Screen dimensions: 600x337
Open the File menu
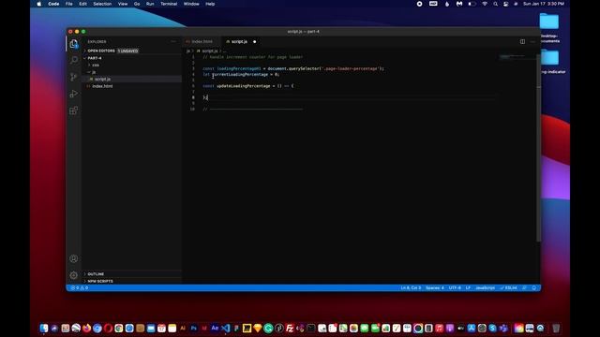click(68, 4)
